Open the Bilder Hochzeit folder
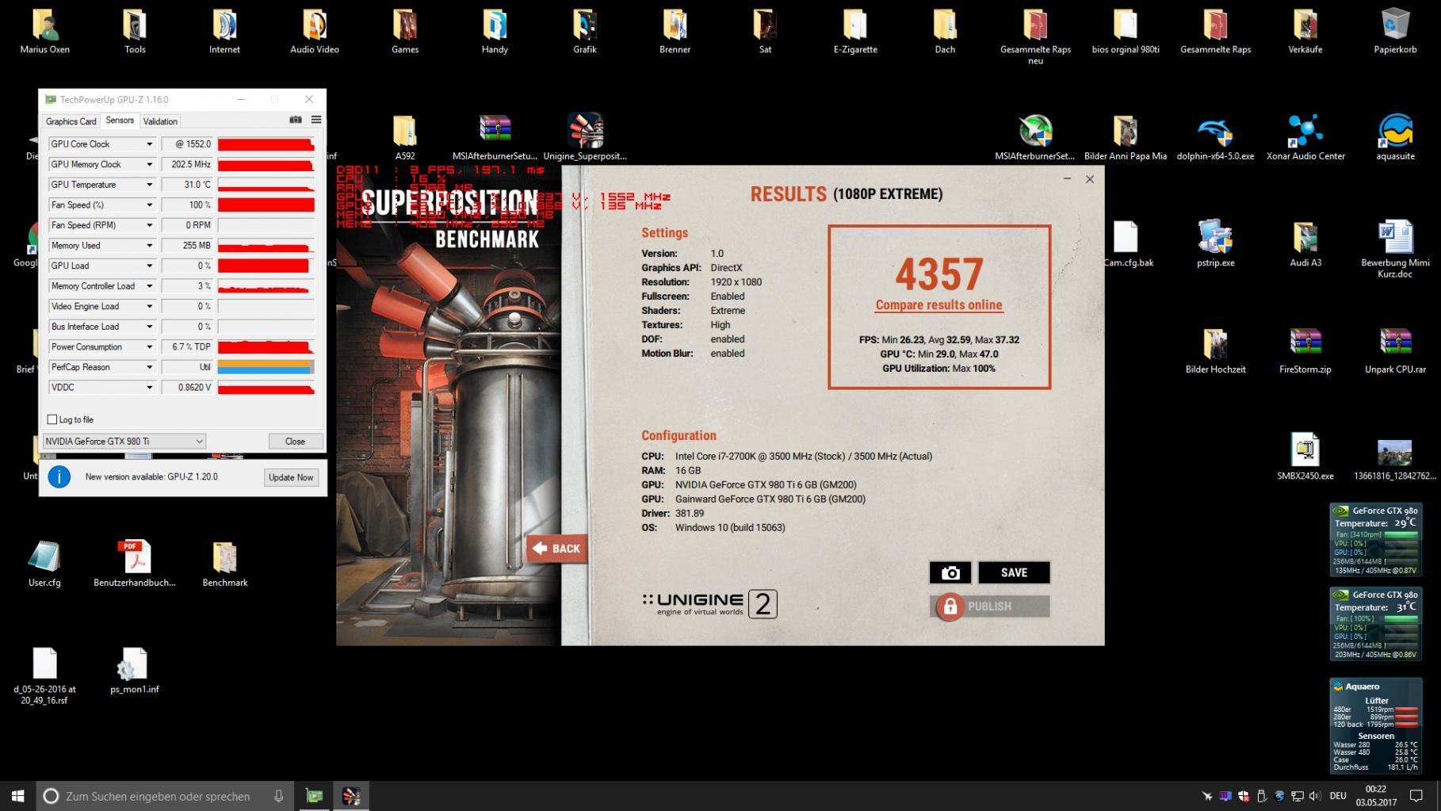 pos(1215,350)
